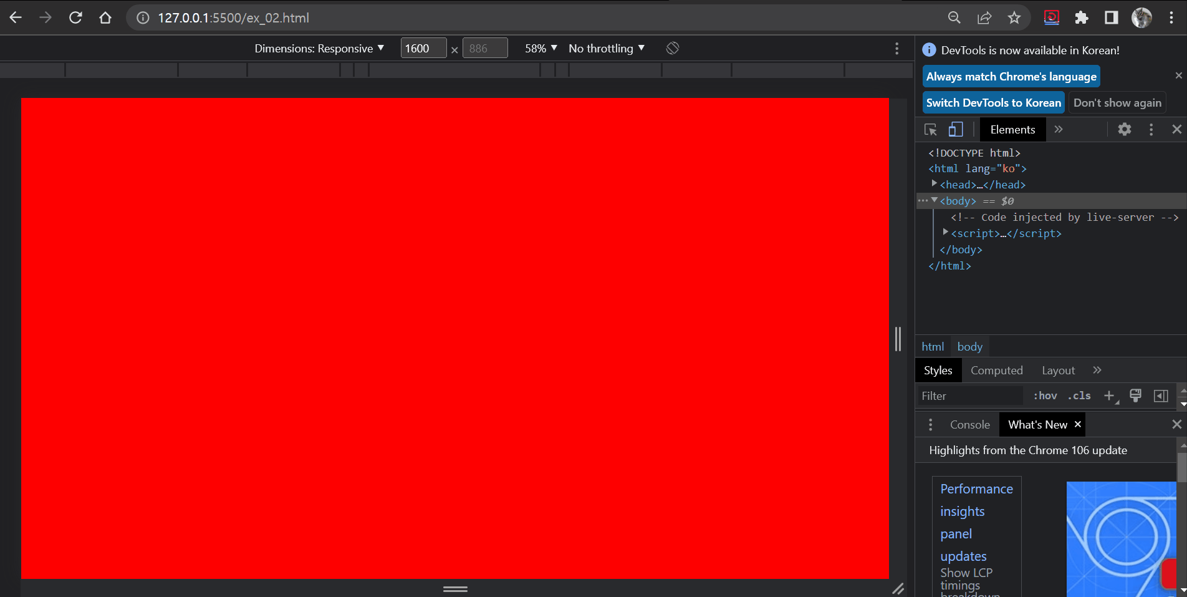View site information icon in address bar
The width and height of the screenshot is (1187, 597).
click(x=143, y=18)
